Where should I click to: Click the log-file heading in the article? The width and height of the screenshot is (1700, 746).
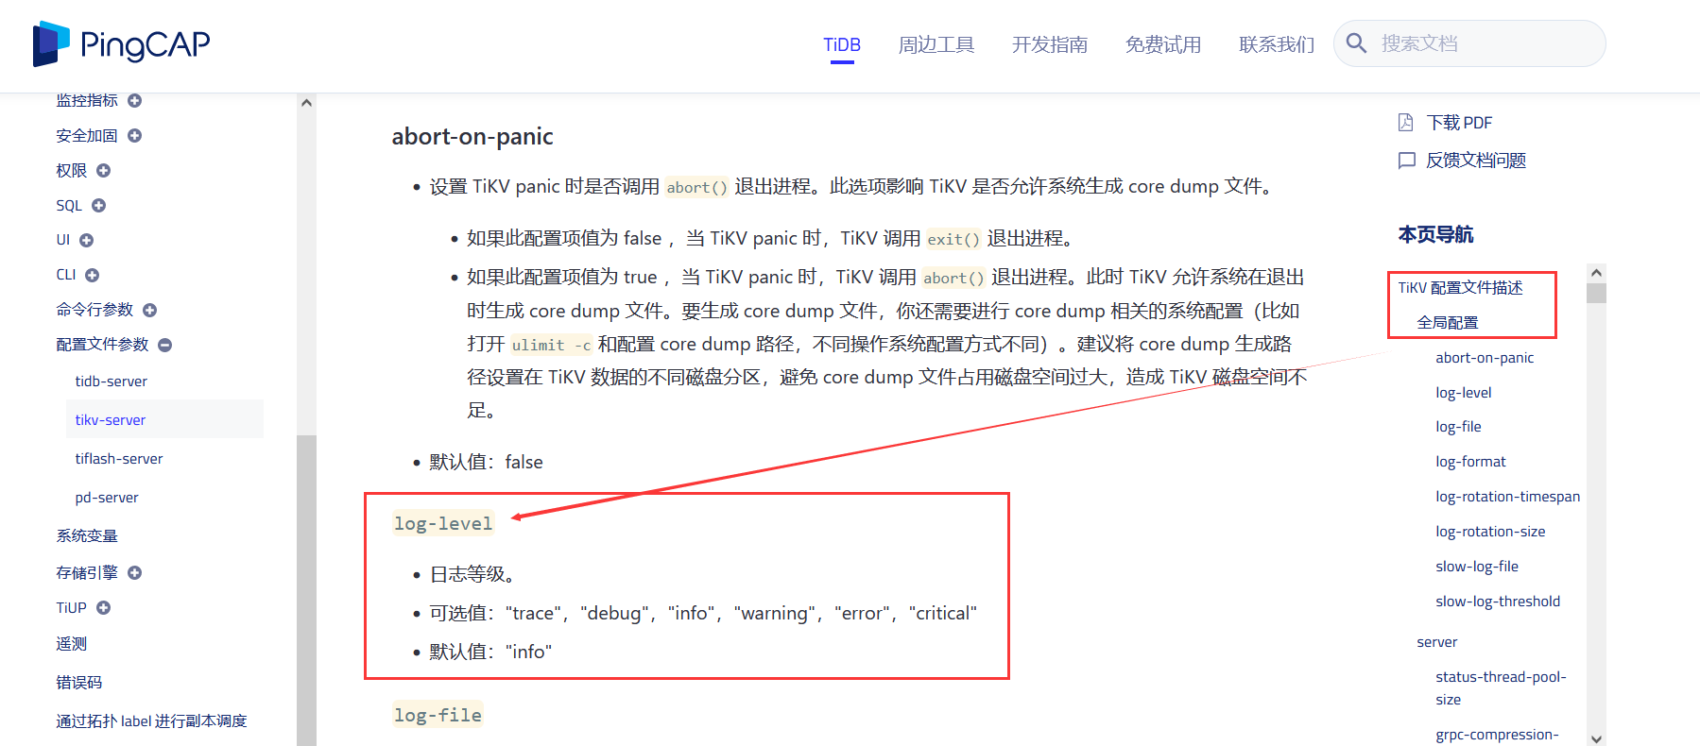[438, 715]
